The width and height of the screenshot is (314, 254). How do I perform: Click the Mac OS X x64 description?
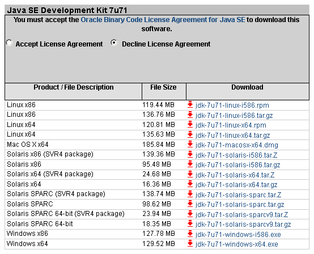(x=28, y=145)
